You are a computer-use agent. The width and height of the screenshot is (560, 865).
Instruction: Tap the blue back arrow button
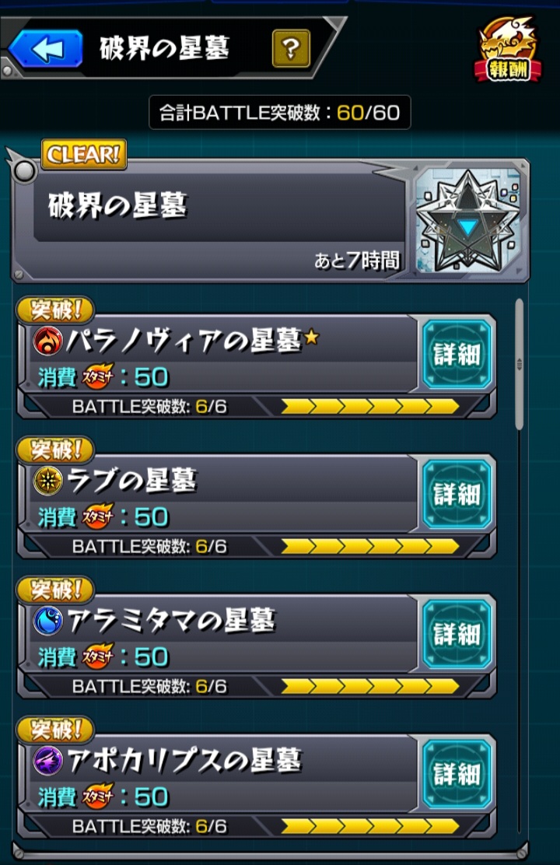pos(46,49)
